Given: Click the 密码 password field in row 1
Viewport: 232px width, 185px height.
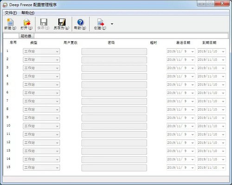Looking at the screenshot, I should point(114,52).
